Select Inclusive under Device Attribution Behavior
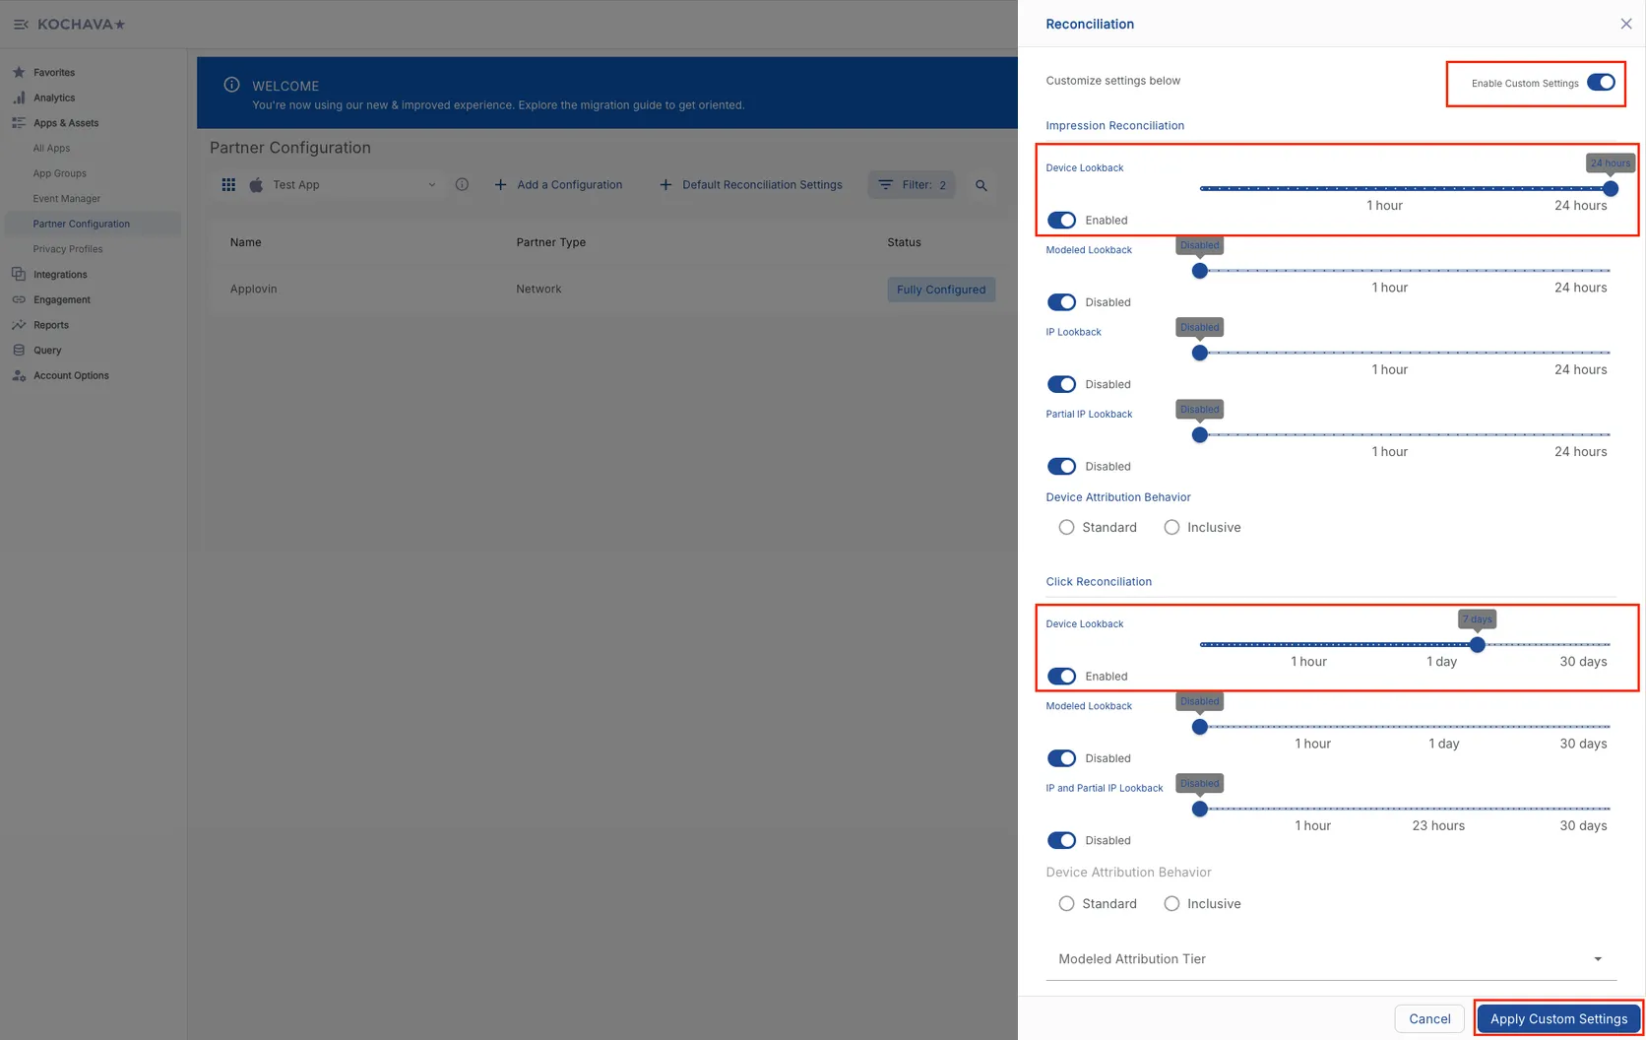1646x1040 pixels. pos(1171,527)
